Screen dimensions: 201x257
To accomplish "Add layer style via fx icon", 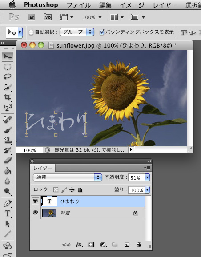I will pos(79,245).
